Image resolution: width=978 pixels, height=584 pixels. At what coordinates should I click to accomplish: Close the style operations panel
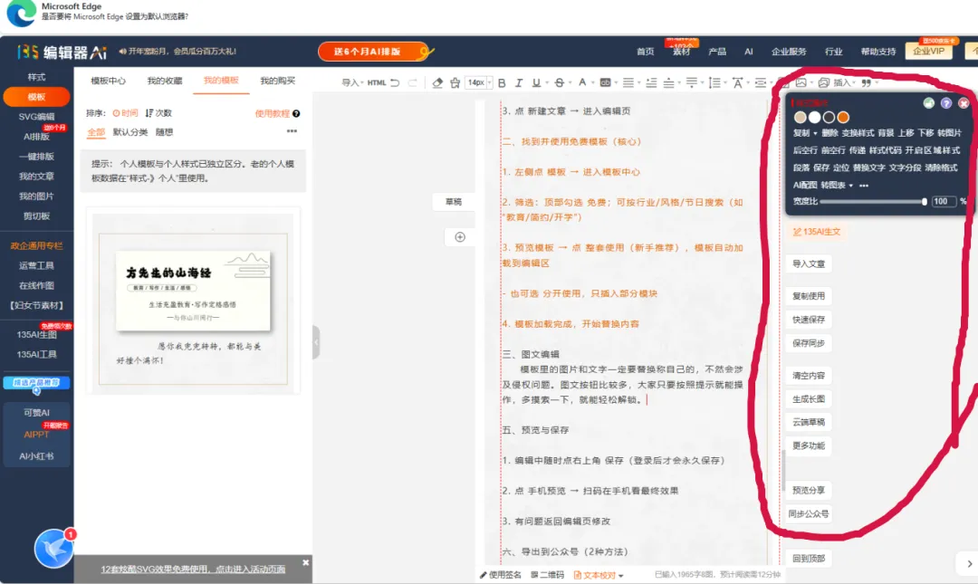click(964, 103)
